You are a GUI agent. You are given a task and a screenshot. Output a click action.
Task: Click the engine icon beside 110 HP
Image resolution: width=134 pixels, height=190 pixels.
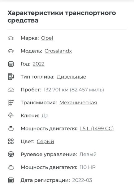pyautogui.click(x=11, y=167)
